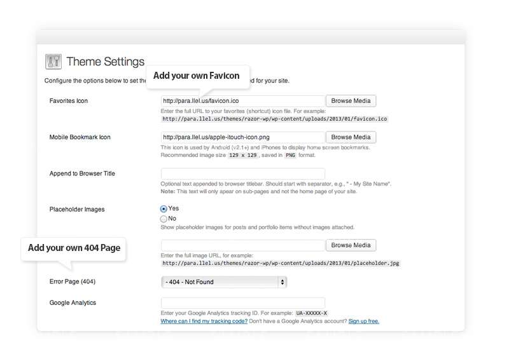Expand the Error Page (404) dropdown
This screenshot has width=509, height=359.
[223, 282]
